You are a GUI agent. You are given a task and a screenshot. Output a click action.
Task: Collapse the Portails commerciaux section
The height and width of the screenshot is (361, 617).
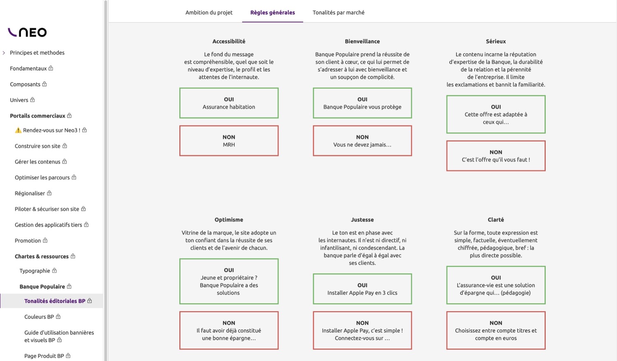pyautogui.click(x=37, y=116)
